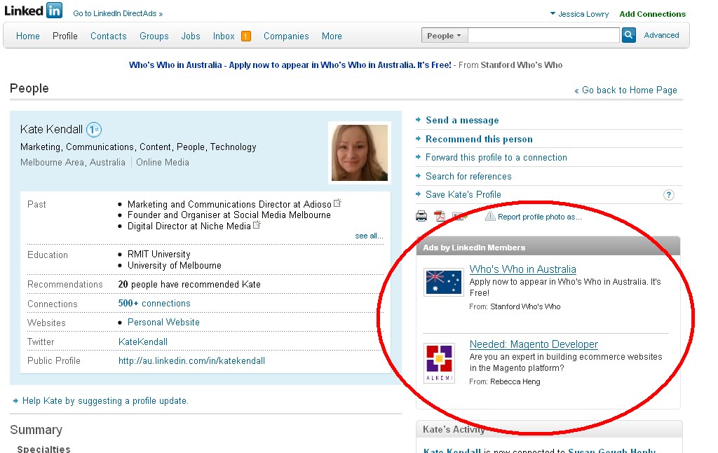Open Who's Who in Australia ad title
The height and width of the screenshot is (453, 718).
point(523,269)
